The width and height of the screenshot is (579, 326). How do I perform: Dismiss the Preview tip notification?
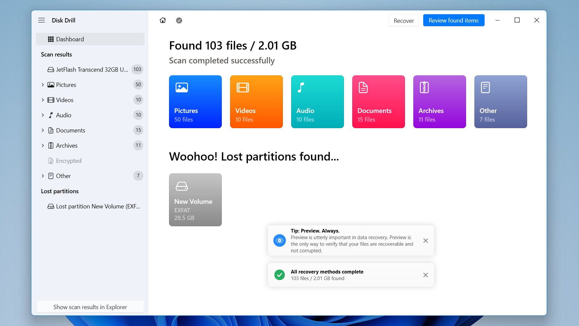426,241
